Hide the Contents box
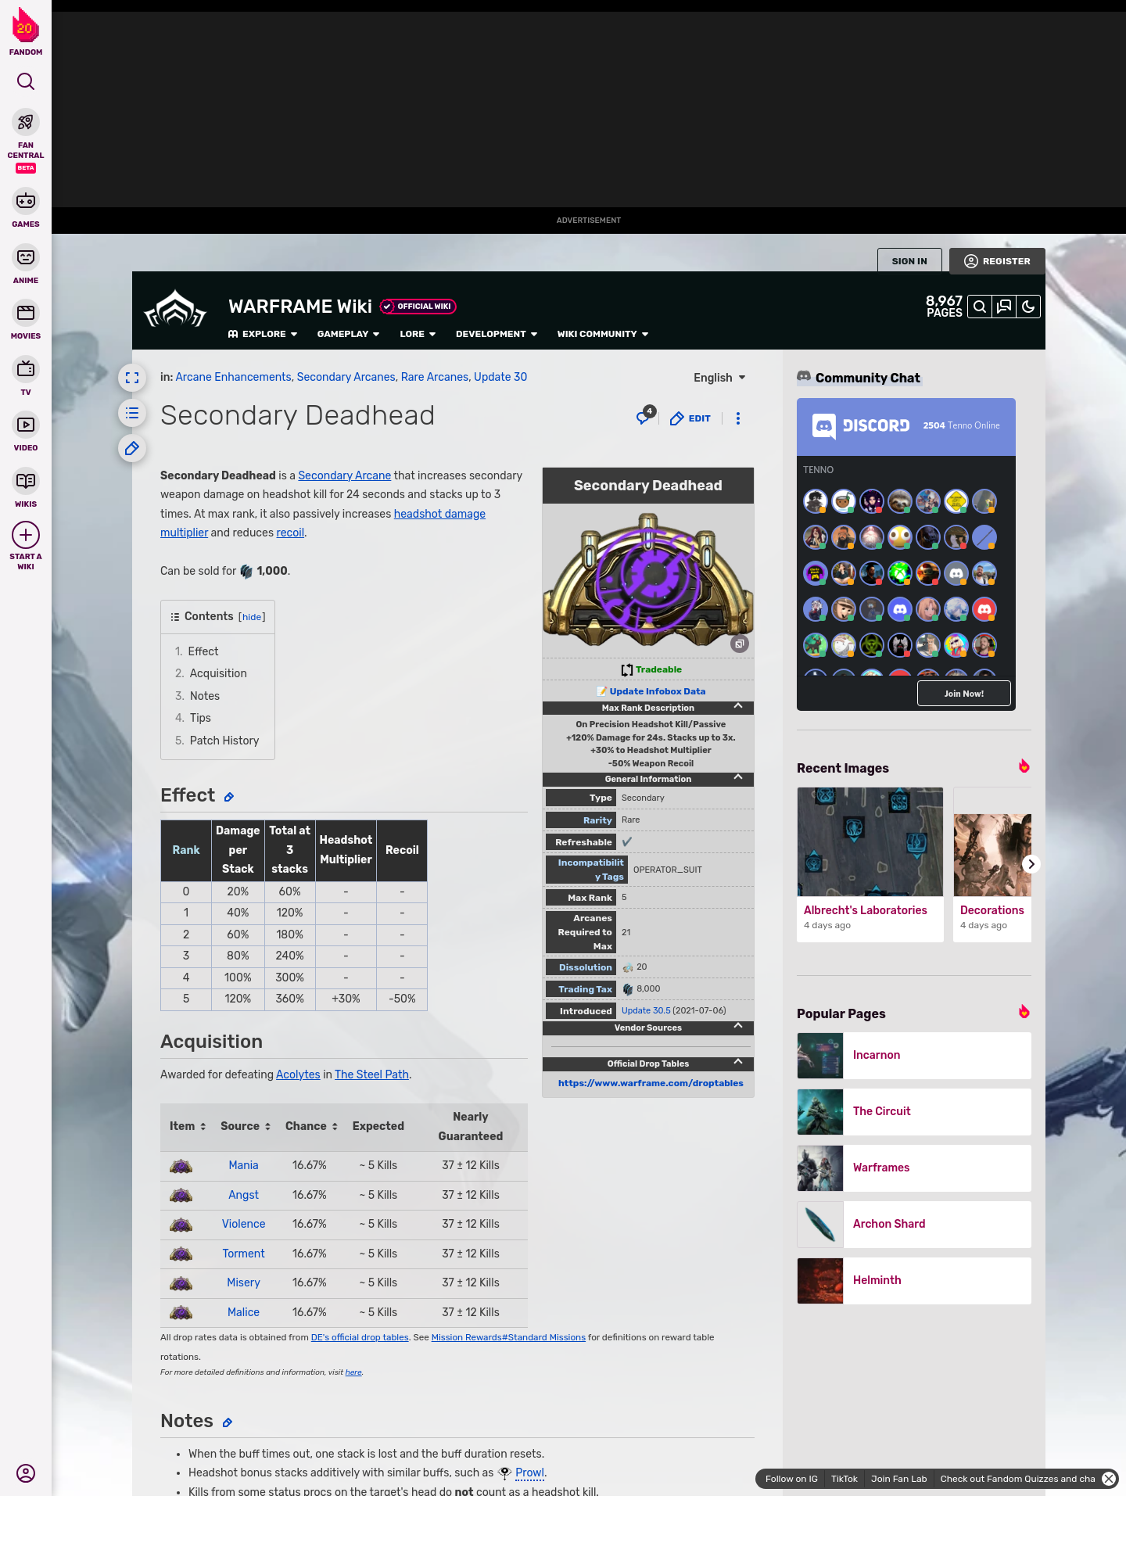1126x1564 pixels. point(252,617)
